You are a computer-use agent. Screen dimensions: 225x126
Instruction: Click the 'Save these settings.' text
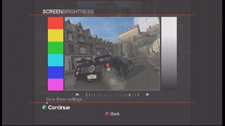pos(64,99)
